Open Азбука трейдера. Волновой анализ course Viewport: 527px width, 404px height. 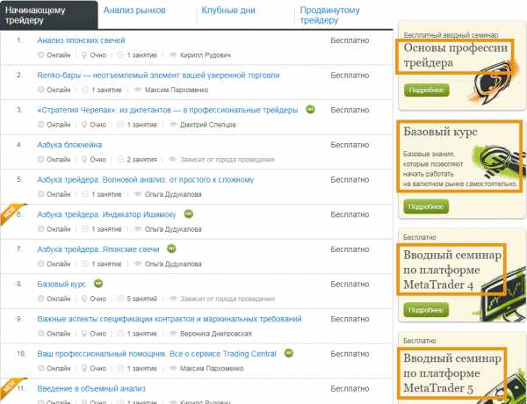[x=146, y=180]
